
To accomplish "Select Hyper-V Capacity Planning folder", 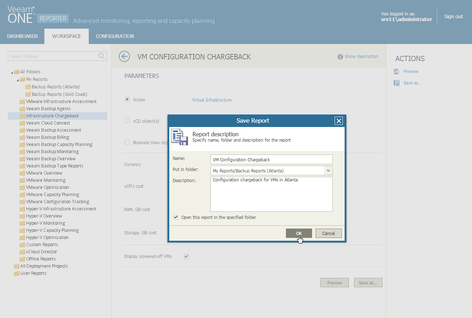I will (52, 230).
